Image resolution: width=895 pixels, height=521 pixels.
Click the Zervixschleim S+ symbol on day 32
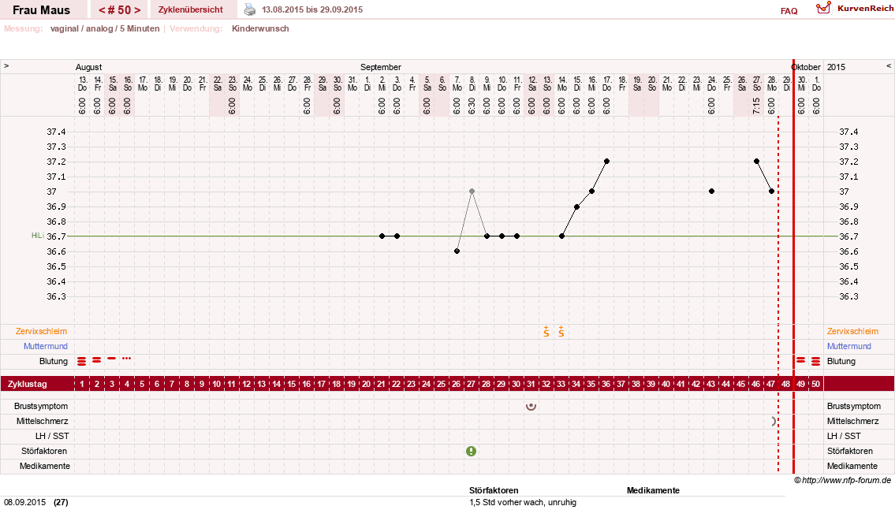pyautogui.click(x=546, y=331)
